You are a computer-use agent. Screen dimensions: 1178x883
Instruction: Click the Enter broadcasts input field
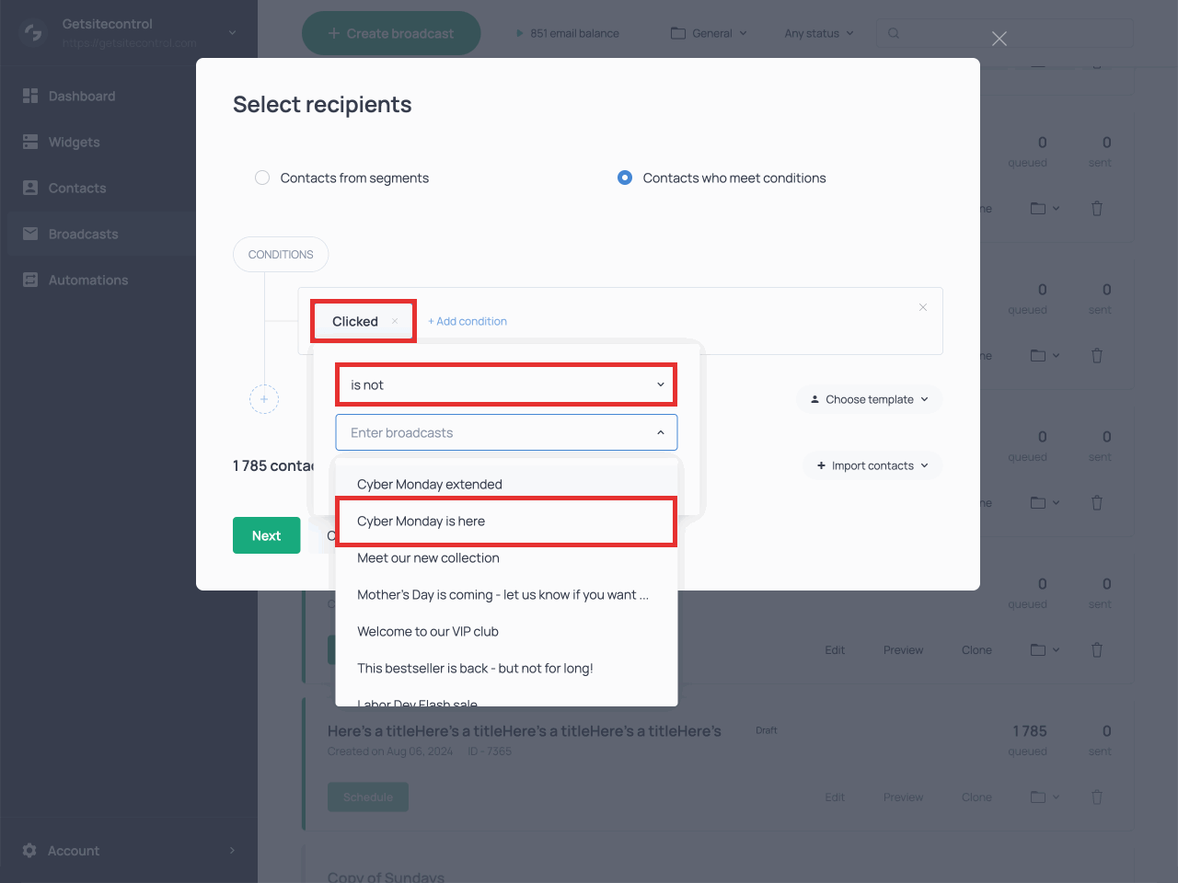(497, 432)
